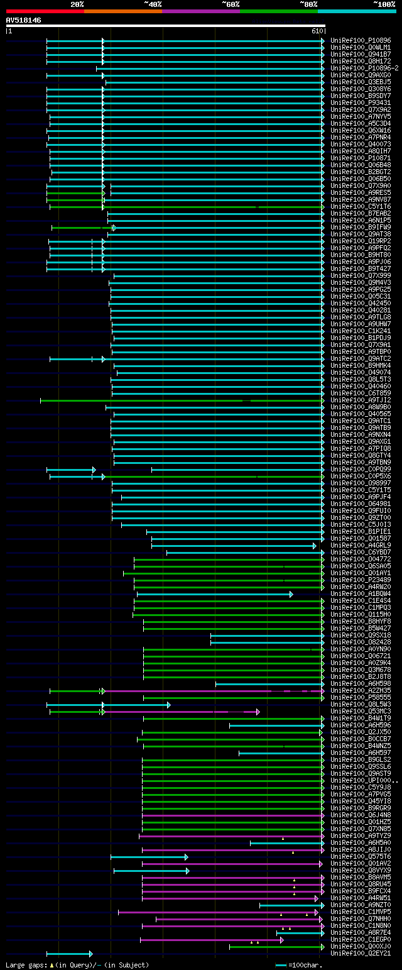Open hit UniRef100_Q3EBJ5
Viewport: 402px width, 970px height.
[361, 82]
